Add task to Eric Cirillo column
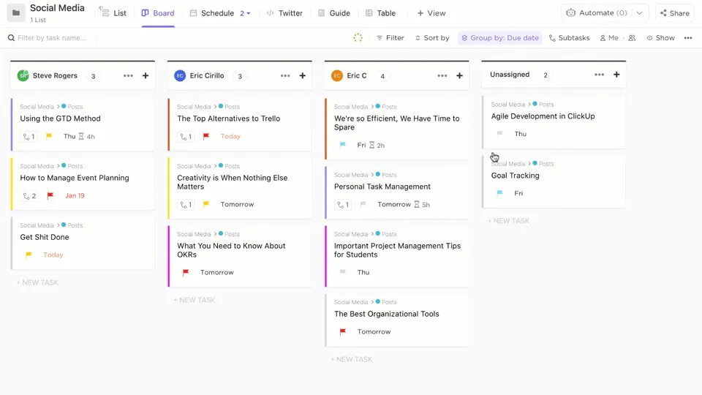 point(303,75)
